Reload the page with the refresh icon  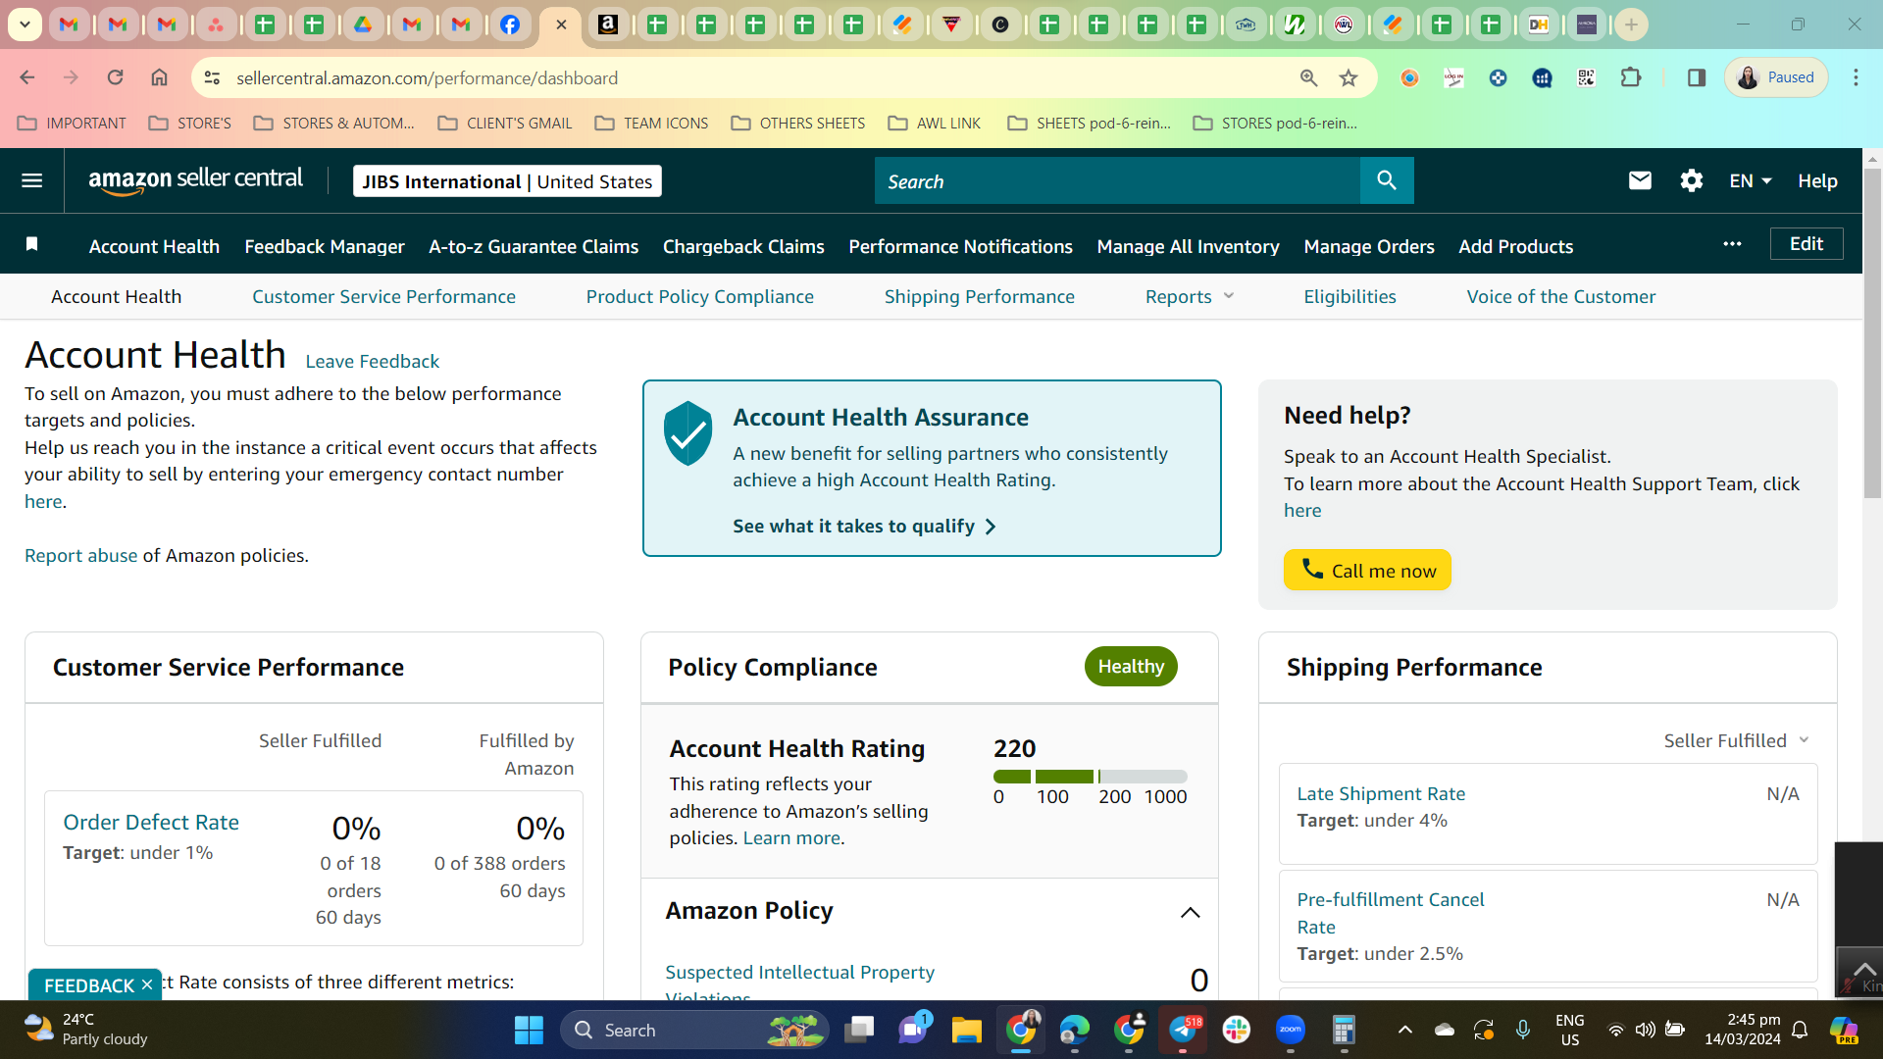115,77
